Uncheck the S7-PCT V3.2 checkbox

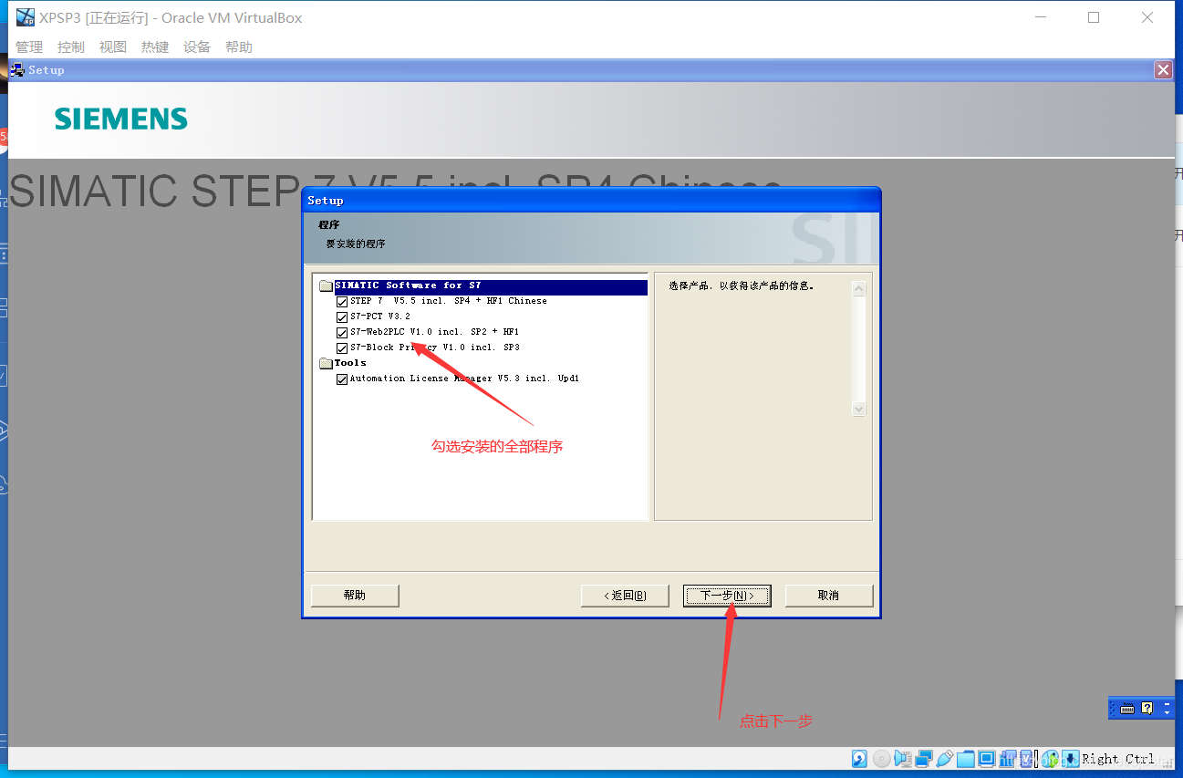[342, 317]
